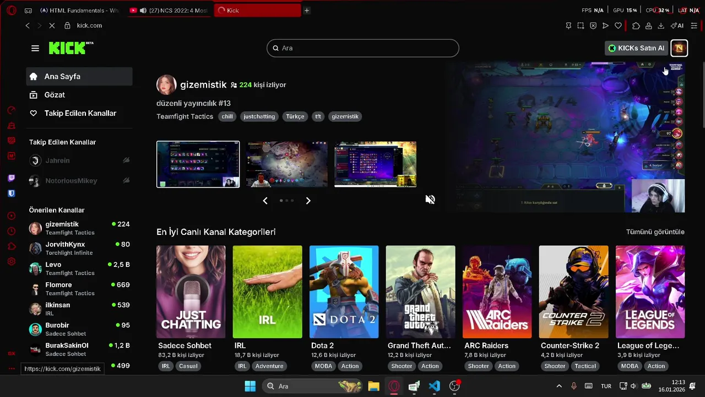Switch to the HTML Fundamentals tab

click(x=81, y=10)
